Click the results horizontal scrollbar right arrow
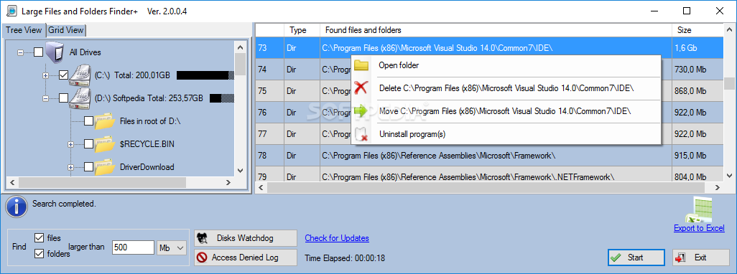 (x=718, y=187)
